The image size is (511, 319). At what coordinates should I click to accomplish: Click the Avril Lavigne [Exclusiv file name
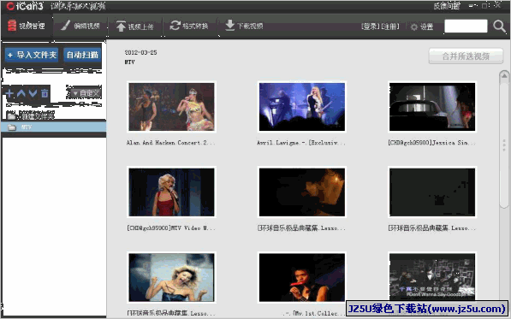(301, 143)
